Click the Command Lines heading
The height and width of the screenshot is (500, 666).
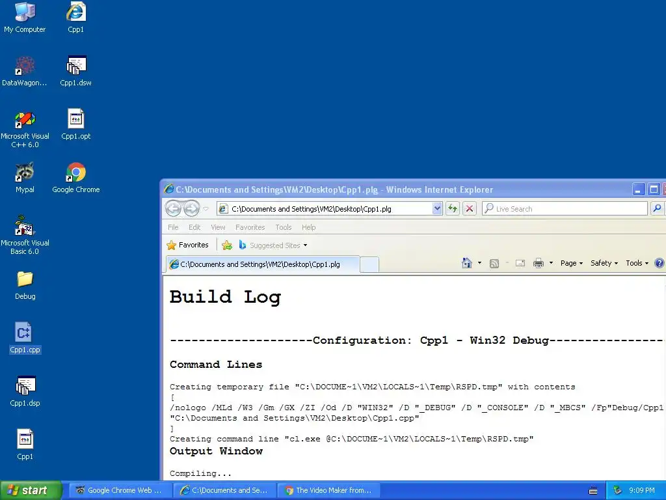[x=216, y=365]
